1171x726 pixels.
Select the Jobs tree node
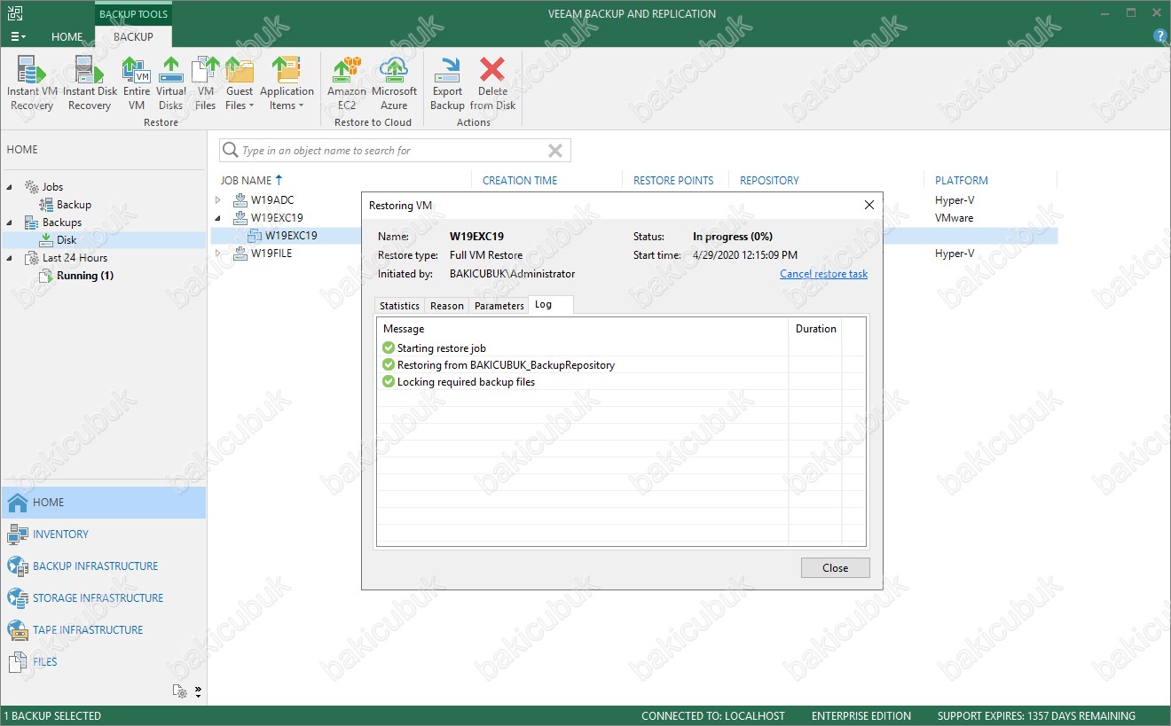[52, 187]
